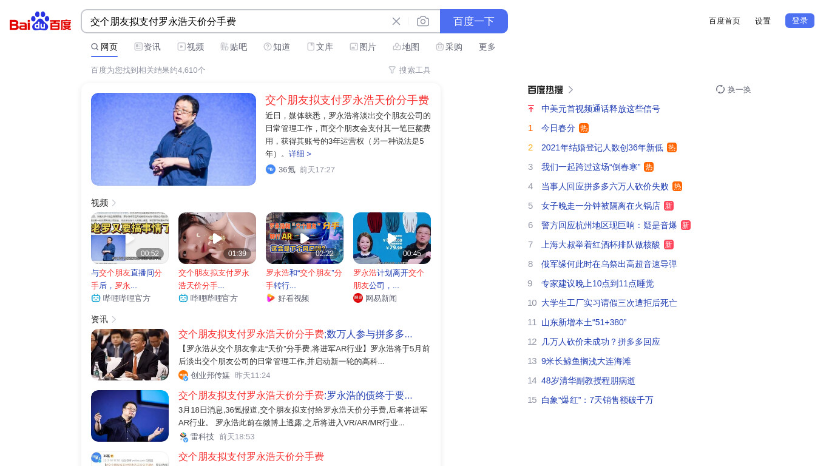Open hot search 山东新增本土“51+380”
829x466 pixels.
click(x=584, y=322)
